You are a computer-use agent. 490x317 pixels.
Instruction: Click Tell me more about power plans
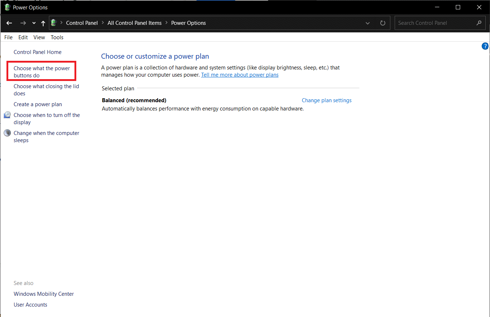240,75
